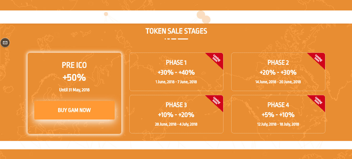
Task: Open the envelope contact icon
Action: pyautogui.click(x=5, y=42)
